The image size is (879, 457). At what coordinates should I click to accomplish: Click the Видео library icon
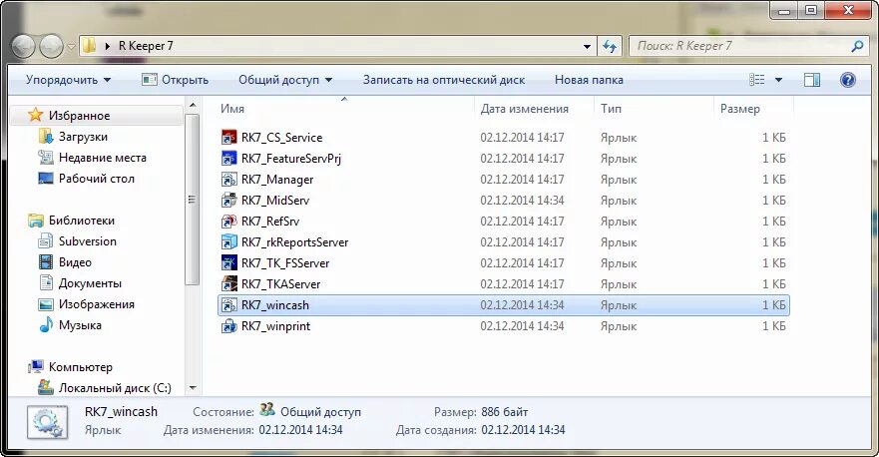(x=46, y=261)
